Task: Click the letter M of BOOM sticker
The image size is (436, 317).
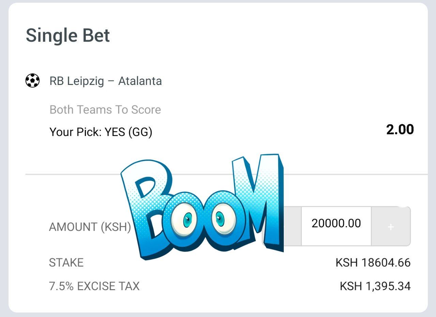Action: pyautogui.click(x=262, y=200)
